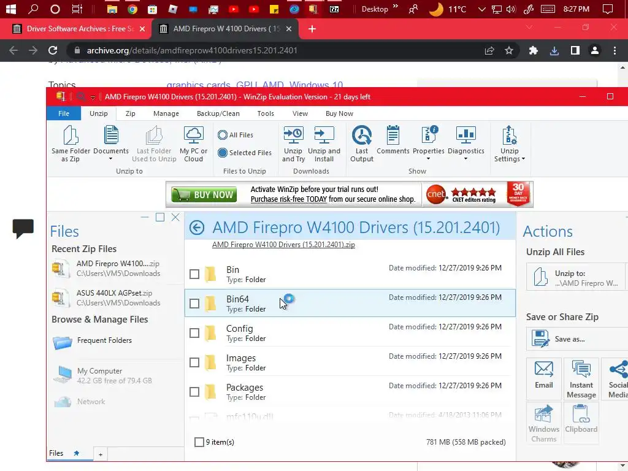The width and height of the screenshot is (628, 471).
Task: Click the green BUY NOW banner button
Action: pos(204,194)
